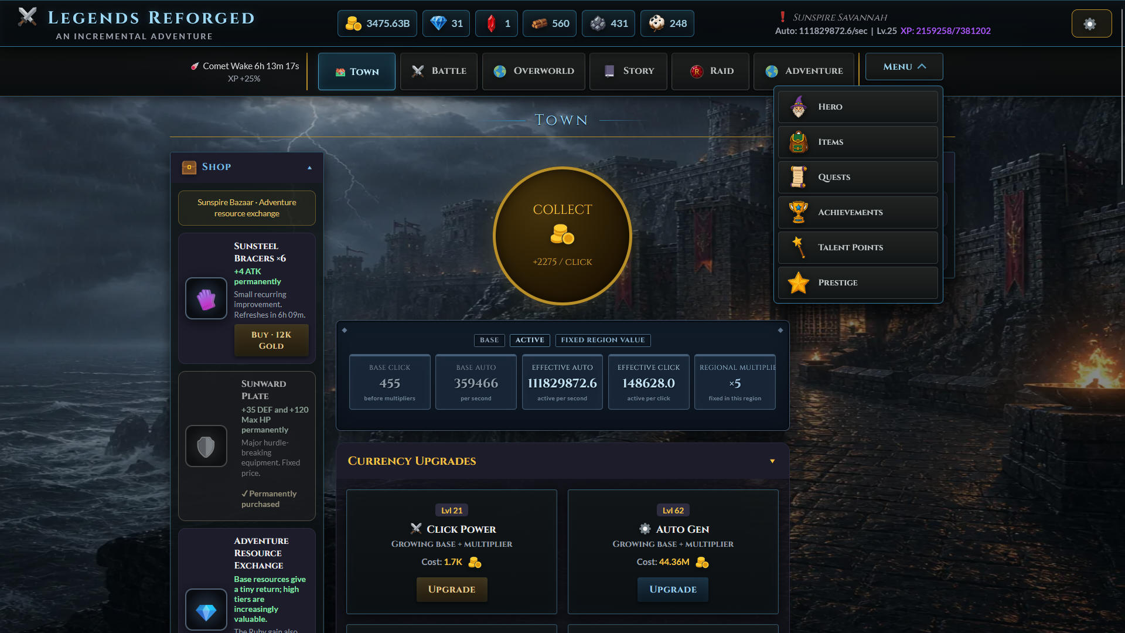Click the Click Power swords icon
The image size is (1125, 633).
(x=416, y=529)
